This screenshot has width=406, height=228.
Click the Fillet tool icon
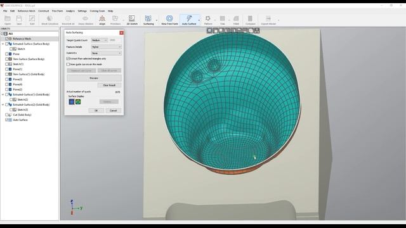(236, 18)
